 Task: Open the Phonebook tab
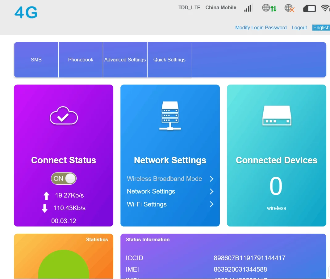click(81, 60)
